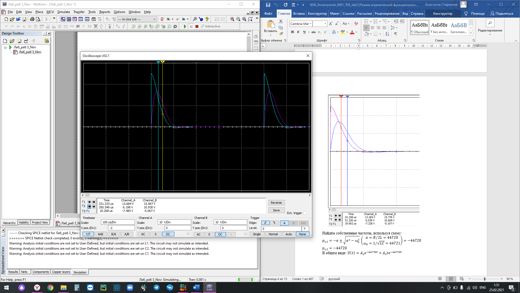520x293 pixels.
Task: Stop the simulation with the red square icon
Action: (197, 26)
